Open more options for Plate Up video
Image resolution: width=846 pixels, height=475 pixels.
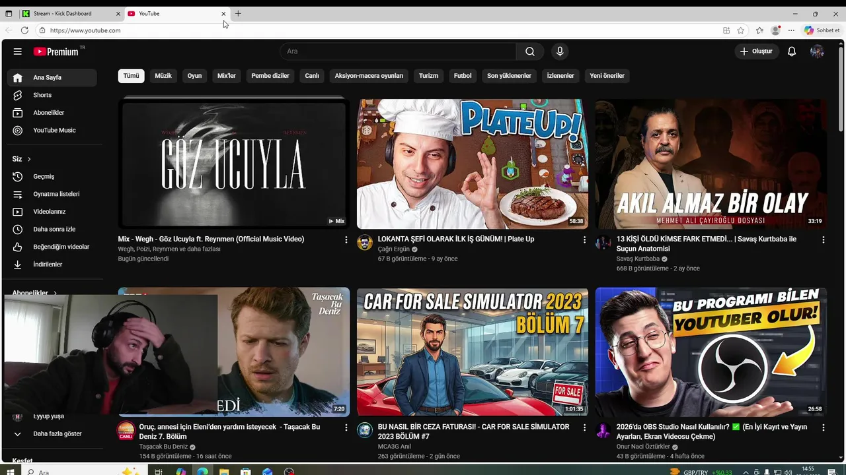tap(584, 239)
